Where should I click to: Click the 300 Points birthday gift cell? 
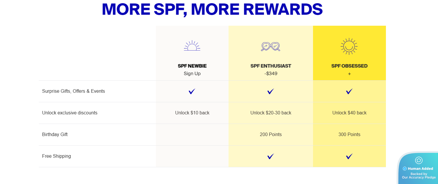pyautogui.click(x=349, y=134)
